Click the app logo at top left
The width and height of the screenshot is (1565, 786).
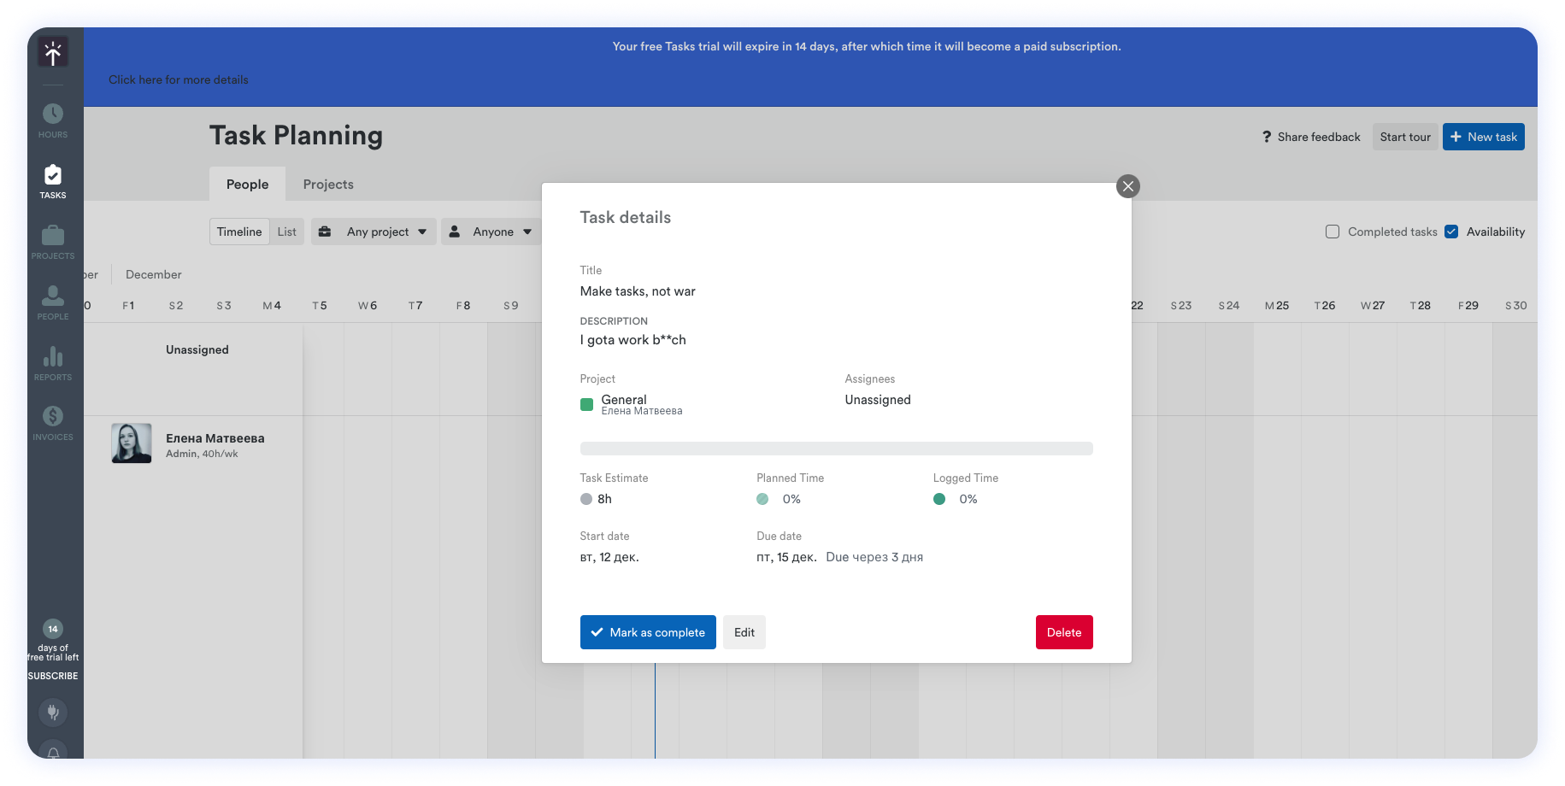(x=53, y=53)
